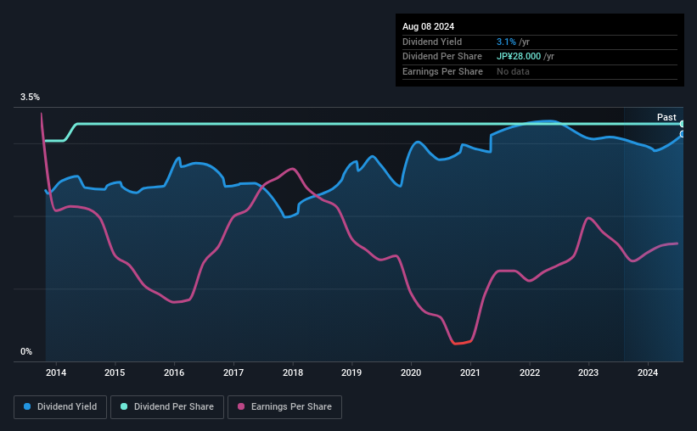Click the 2024 x-axis year label
697x431 pixels.
(648, 372)
